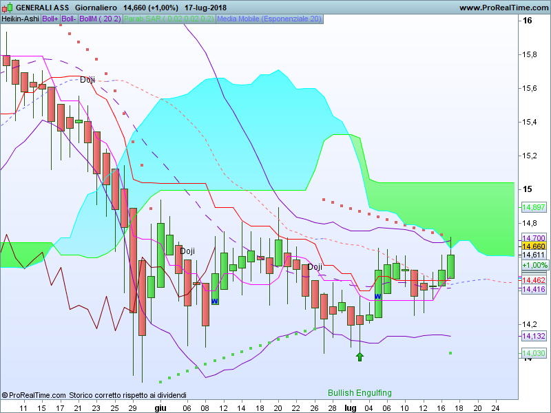The image size is (551, 413).
Task: Click the 14,132 lower Bollinger price tag
Action: 533,336
